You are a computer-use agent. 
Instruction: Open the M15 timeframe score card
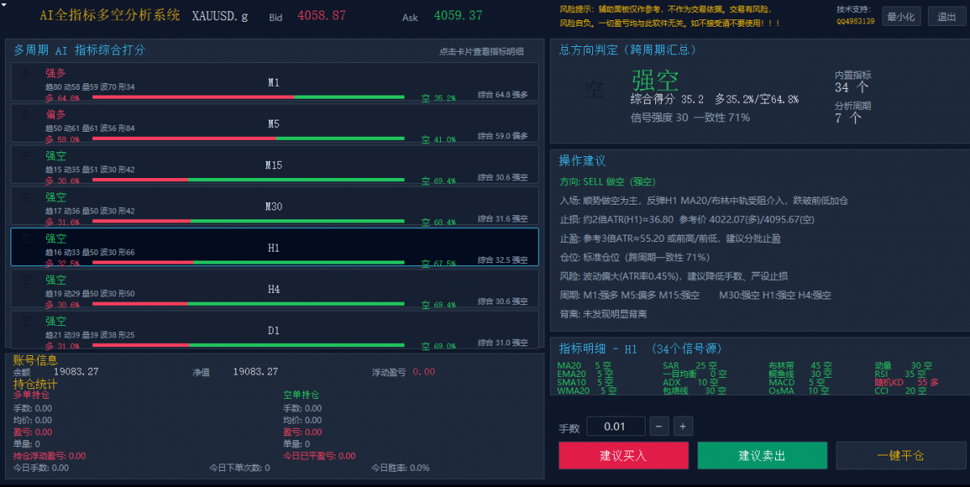click(274, 164)
